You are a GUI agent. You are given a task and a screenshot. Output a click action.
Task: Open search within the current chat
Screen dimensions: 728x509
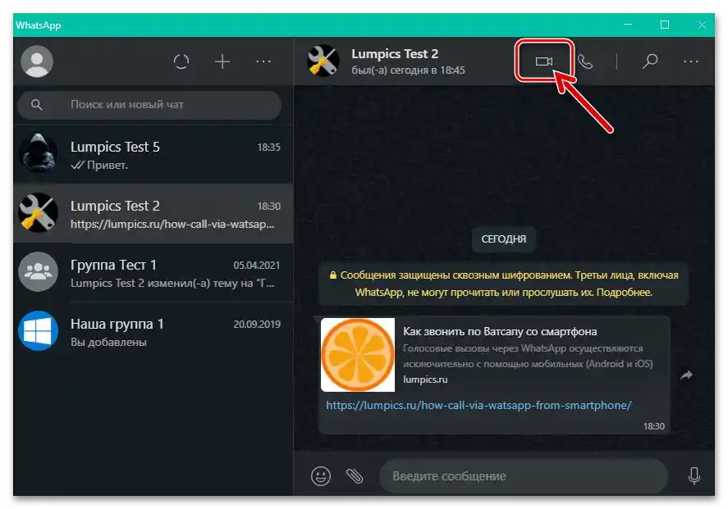point(649,61)
